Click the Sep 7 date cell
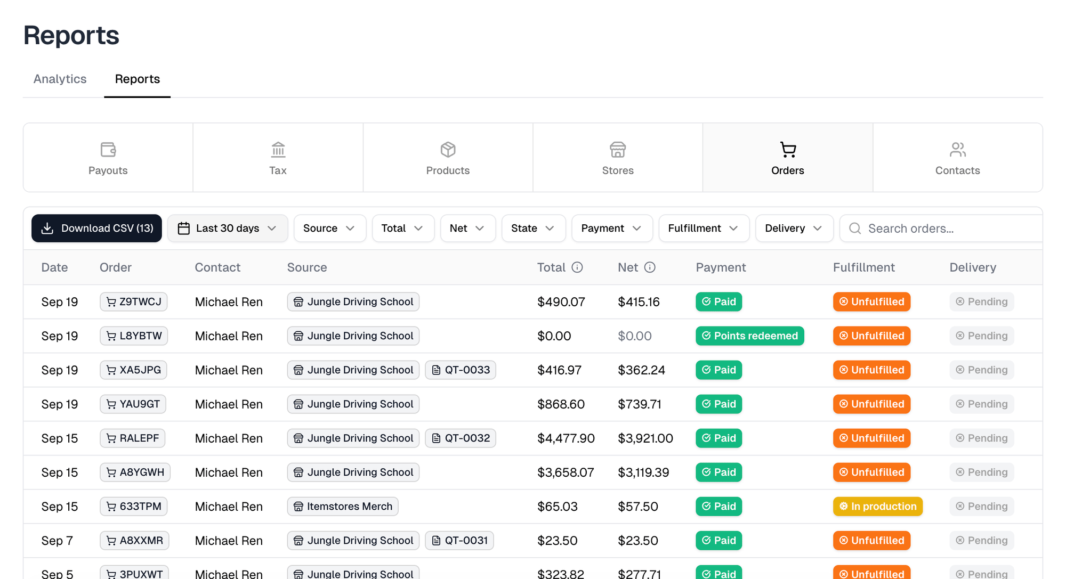The height and width of the screenshot is (579, 1066). tap(57, 541)
